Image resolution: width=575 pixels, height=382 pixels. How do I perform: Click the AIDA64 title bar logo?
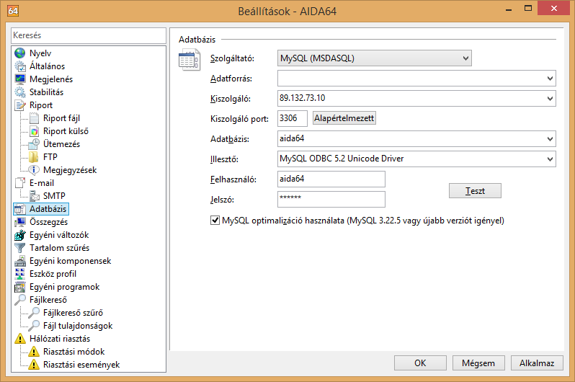click(x=13, y=11)
